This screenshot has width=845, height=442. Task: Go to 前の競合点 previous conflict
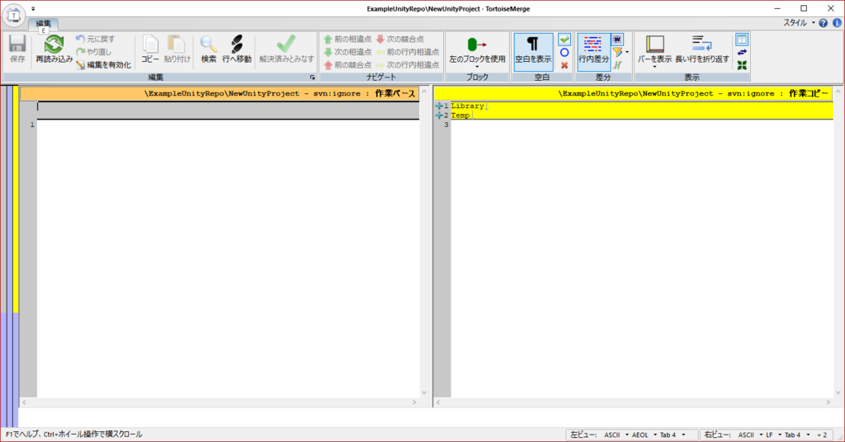click(347, 64)
